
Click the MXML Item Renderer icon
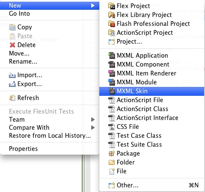point(112,73)
